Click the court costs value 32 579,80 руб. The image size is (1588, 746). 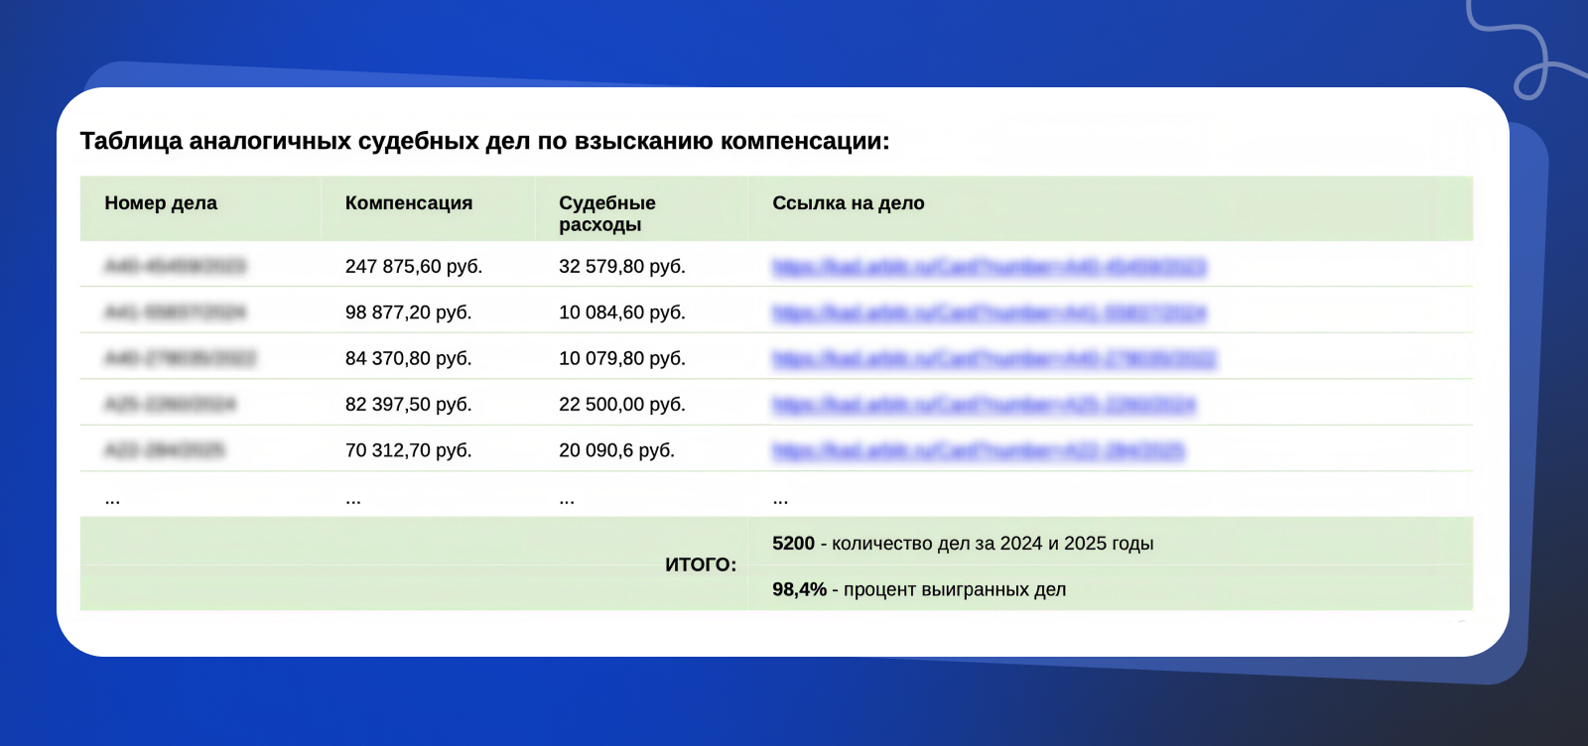(x=622, y=267)
